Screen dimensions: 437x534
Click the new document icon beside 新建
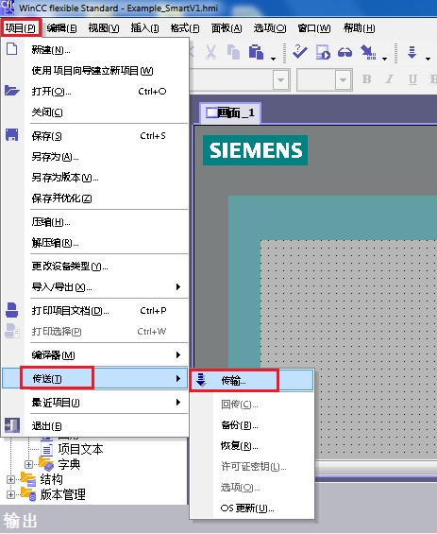(x=12, y=49)
